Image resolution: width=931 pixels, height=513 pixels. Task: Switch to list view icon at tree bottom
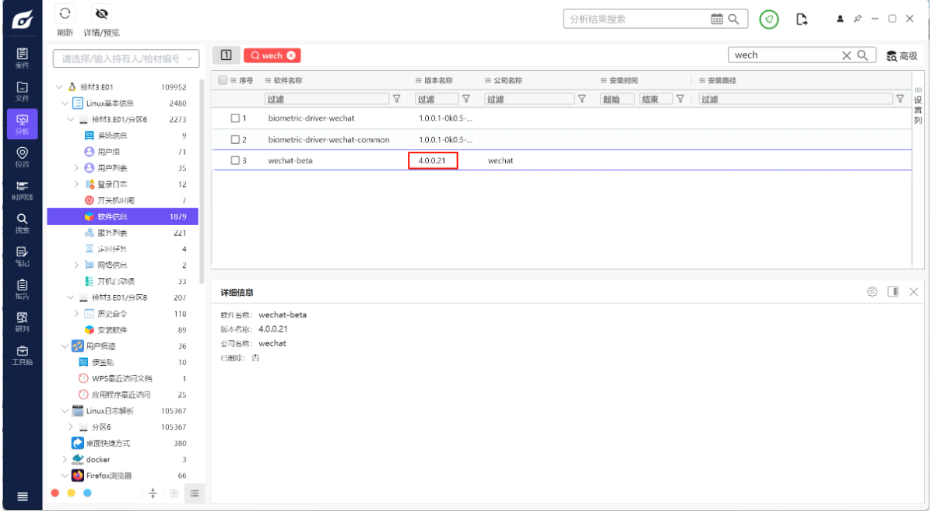pos(194,494)
